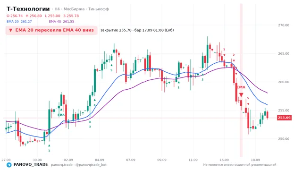Click the 'EMA 20 пересекла EMA 40 вниз' alert badge
This screenshot has width=302, height=170.
pyautogui.click(x=51, y=30)
